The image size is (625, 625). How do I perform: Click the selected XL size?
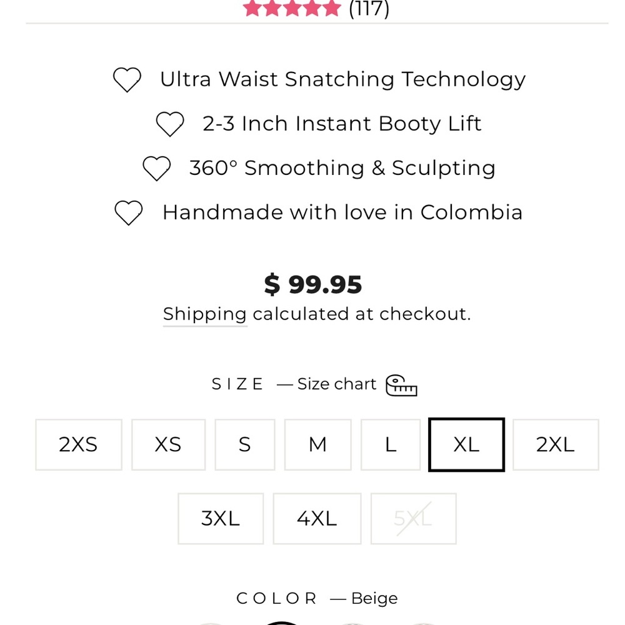tap(466, 444)
